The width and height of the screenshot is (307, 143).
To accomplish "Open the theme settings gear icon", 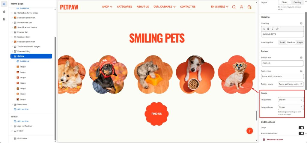I will [4, 12].
